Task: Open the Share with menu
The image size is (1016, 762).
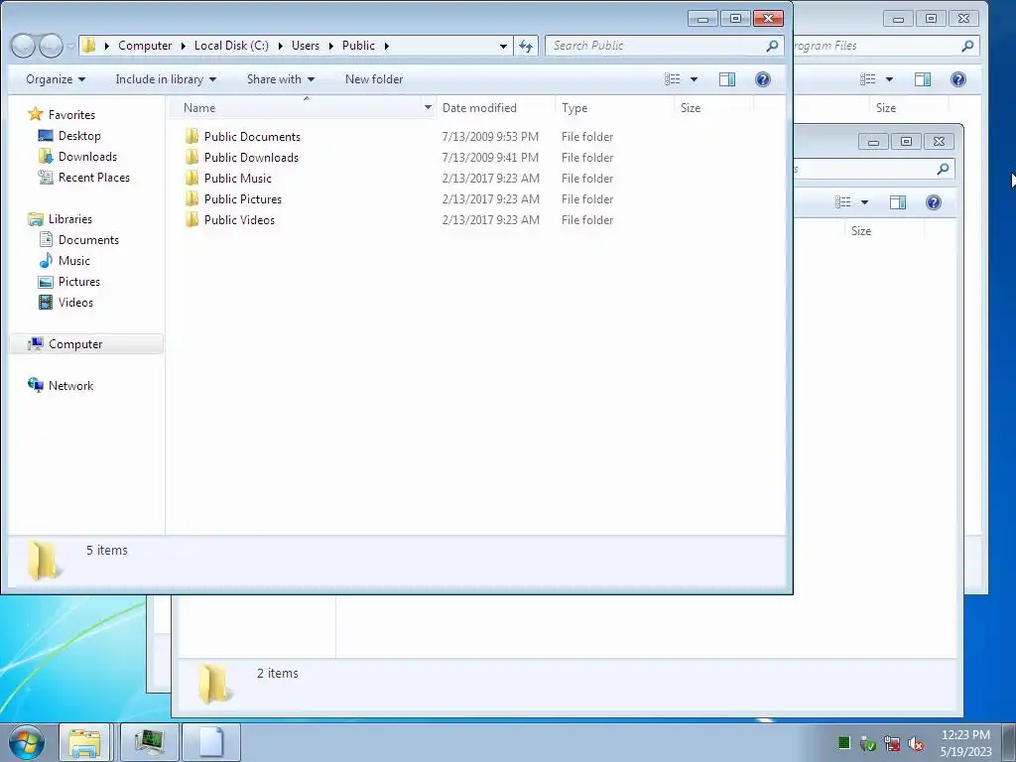Action: (x=281, y=79)
